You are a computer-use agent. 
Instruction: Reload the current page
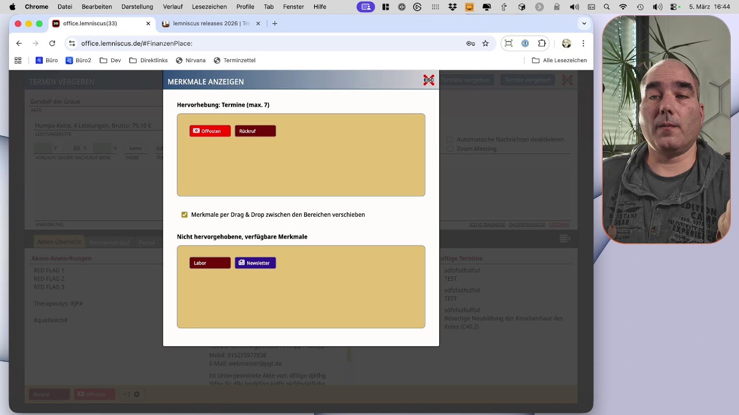pos(52,43)
